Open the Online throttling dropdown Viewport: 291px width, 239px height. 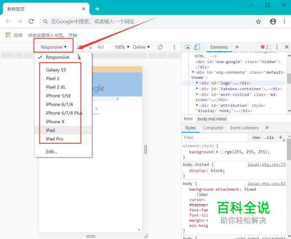point(141,47)
